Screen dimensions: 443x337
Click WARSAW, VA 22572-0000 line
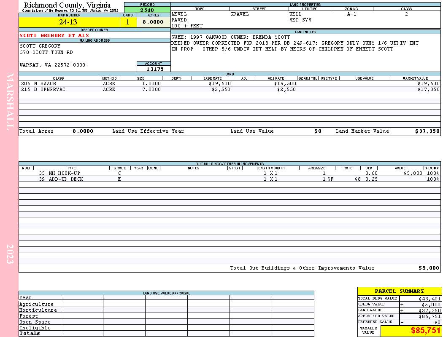[52, 65]
